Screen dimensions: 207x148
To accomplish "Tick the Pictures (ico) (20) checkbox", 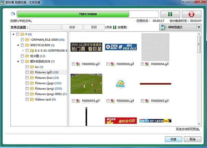I will point(27,78).
